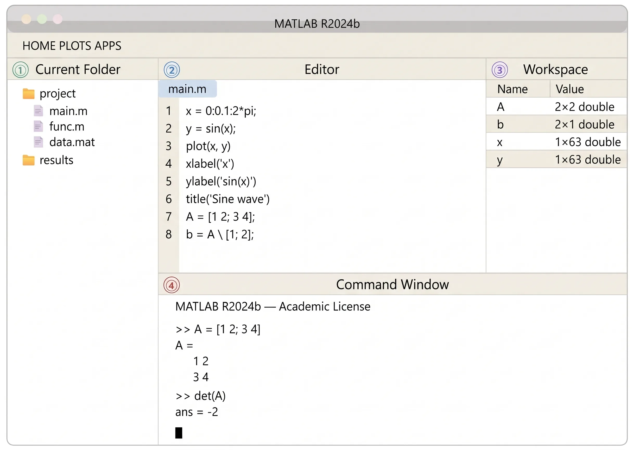Switch to the APPS ribbon tab
633x450 pixels.
pos(108,46)
